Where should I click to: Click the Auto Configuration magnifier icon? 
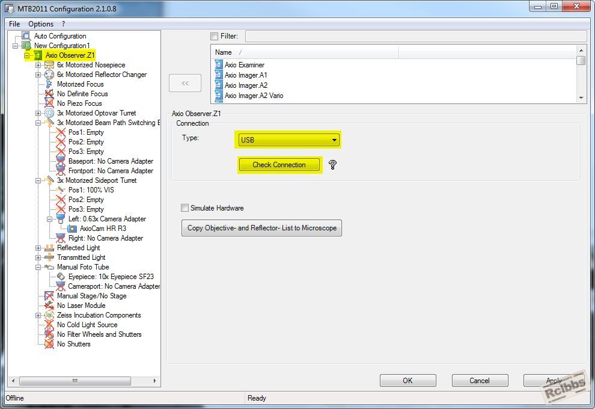26,36
